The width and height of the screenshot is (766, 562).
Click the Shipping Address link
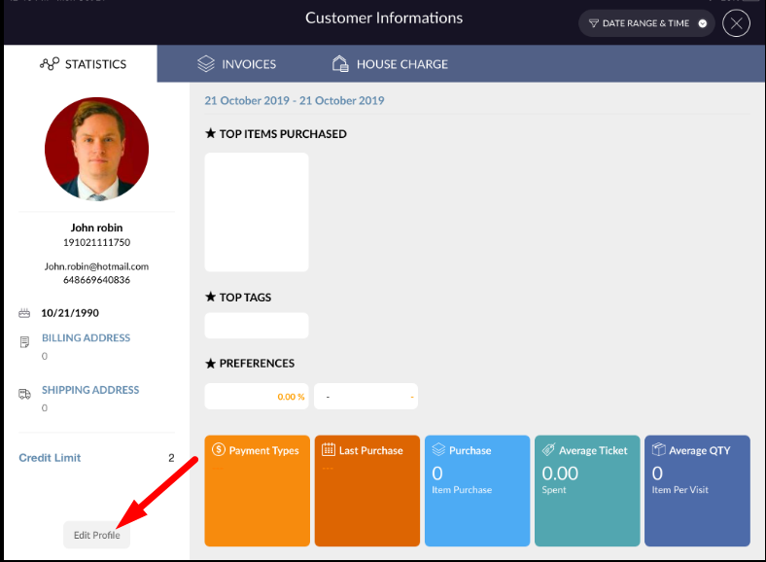pyautogui.click(x=90, y=390)
